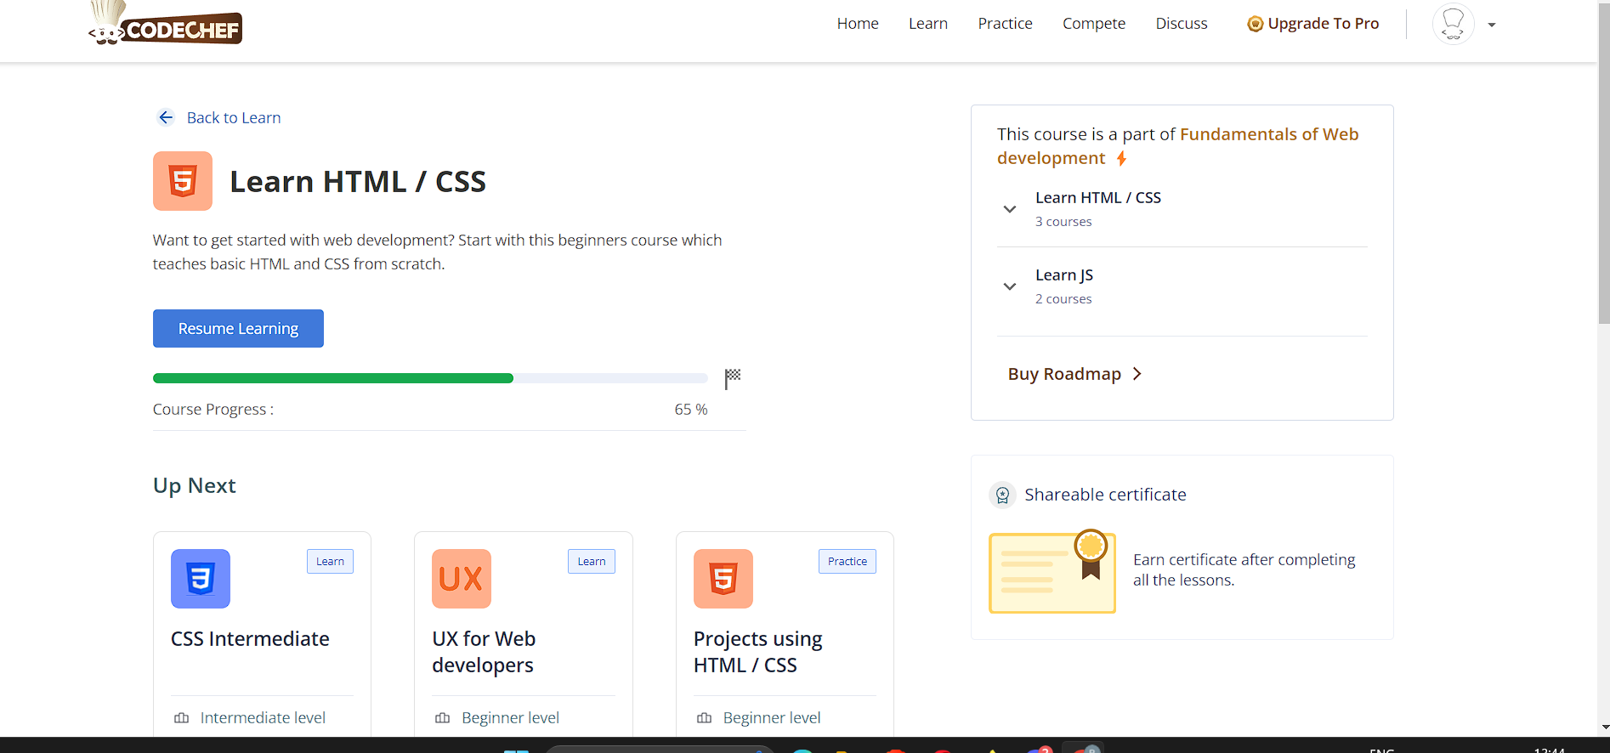Click the Learn HTML / CSS roadmap item text
Screen dimensions: 1610x753
point(1098,197)
